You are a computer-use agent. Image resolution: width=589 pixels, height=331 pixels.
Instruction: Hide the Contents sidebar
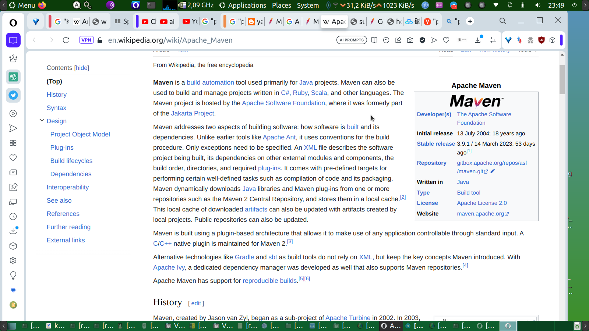(82, 68)
